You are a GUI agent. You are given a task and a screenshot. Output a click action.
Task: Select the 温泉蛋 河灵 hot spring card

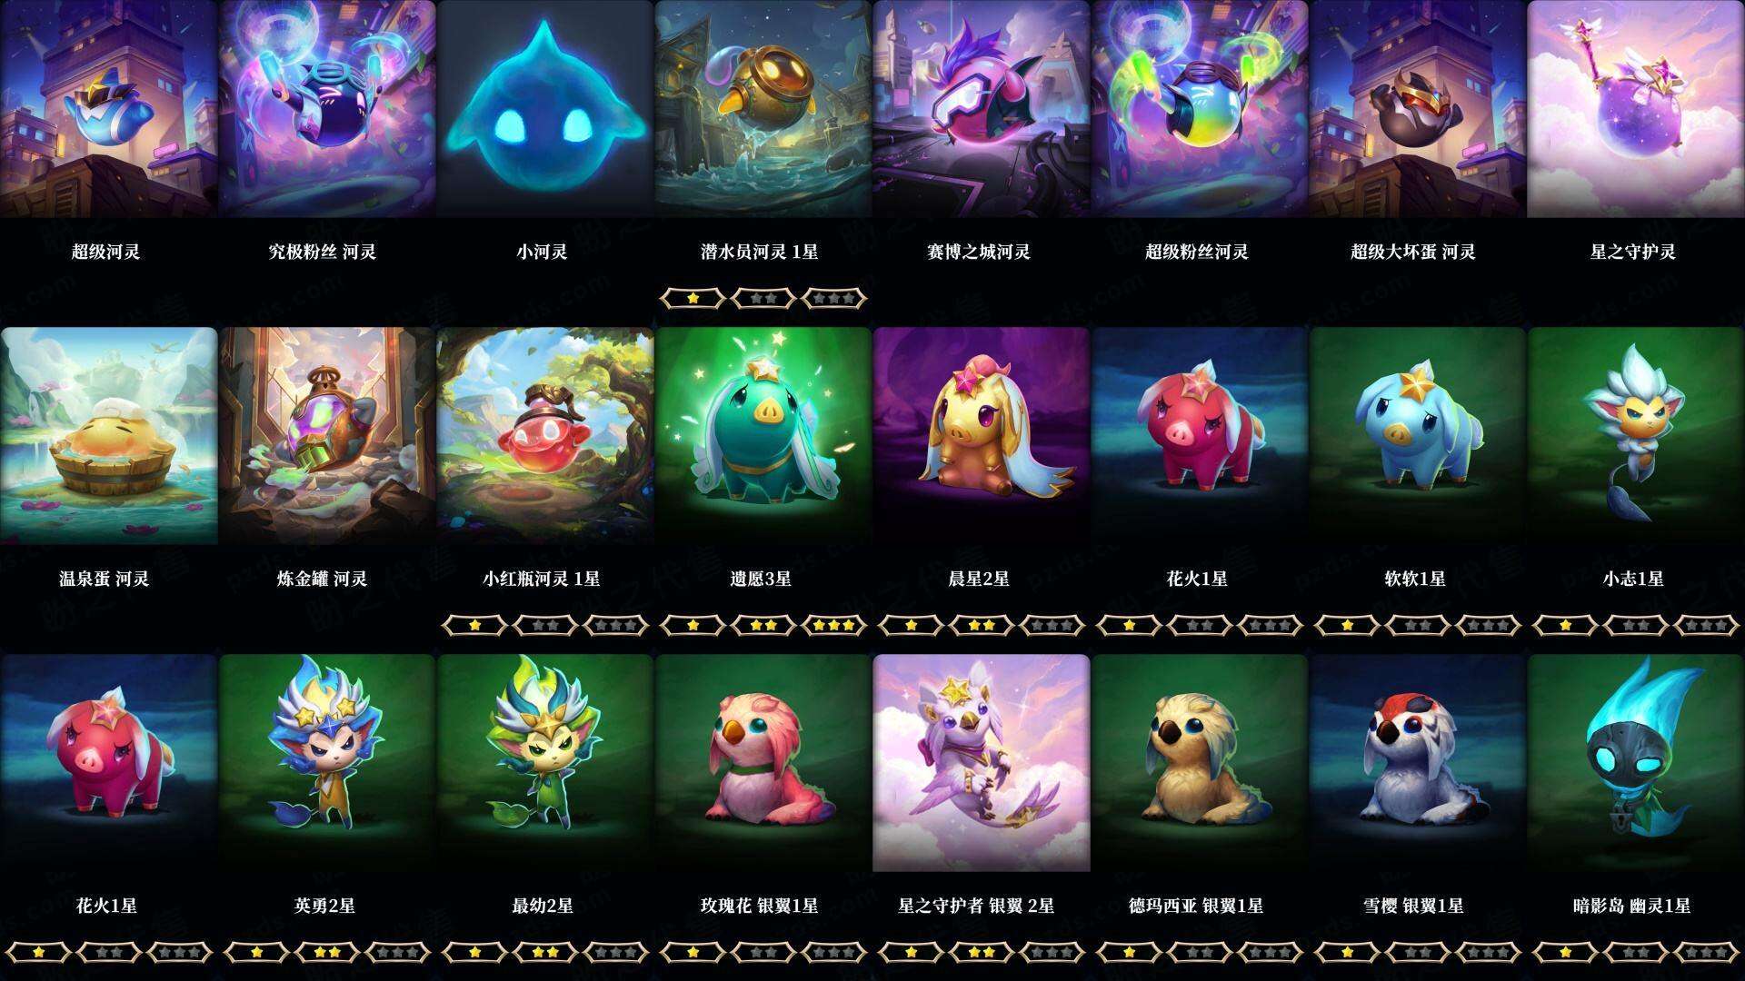(x=109, y=436)
